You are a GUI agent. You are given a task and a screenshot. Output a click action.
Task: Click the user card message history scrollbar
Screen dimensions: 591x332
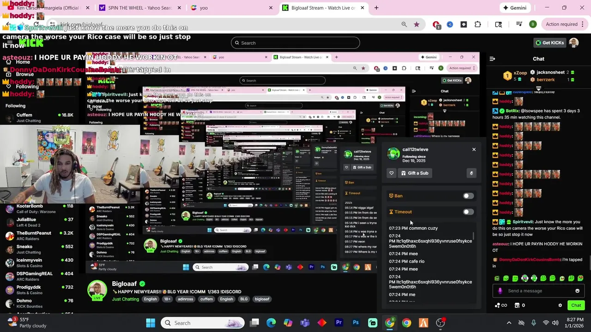[474, 236]
